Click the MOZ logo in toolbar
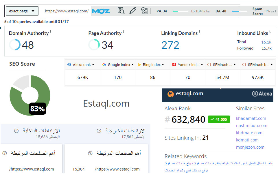This screenshot has width=278, height=174. [x=101, y=11]
